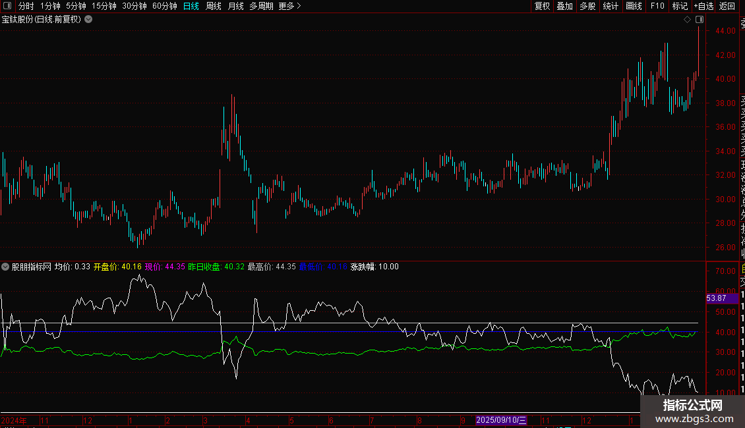Toggle the left sidebar panel icon
This screenshot has height=428, width=745.
[x=7, y=6]
